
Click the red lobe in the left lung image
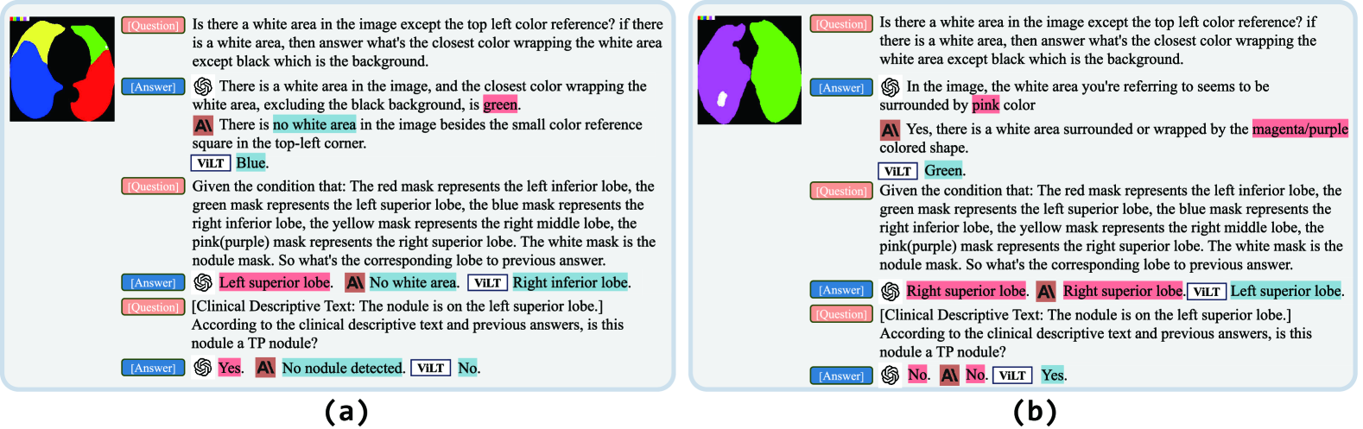[x=97, y=85]
